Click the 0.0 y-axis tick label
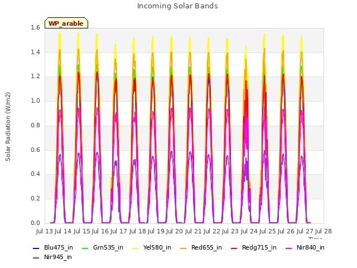The width and height of the screenshot is (357, 268). (x=35, y=223)
